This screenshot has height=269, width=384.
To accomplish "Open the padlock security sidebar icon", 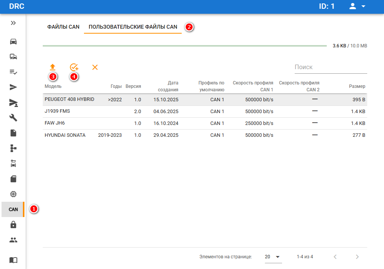I will [13, 225].
